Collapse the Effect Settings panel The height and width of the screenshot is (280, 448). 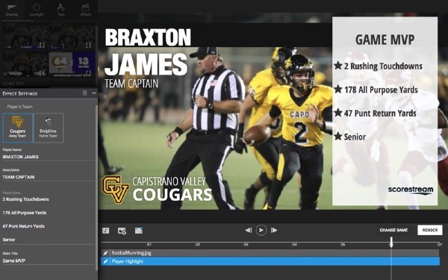pyautogui.click(x=94, y=93)
